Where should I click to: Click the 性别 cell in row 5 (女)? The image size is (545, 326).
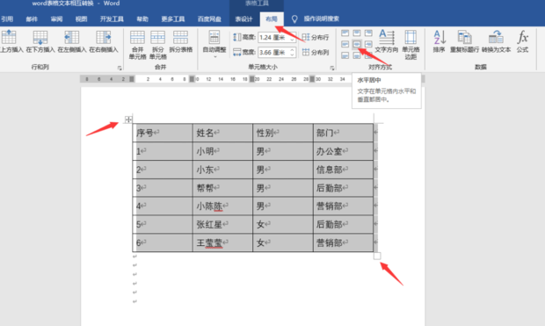click(x=283, y=224)
